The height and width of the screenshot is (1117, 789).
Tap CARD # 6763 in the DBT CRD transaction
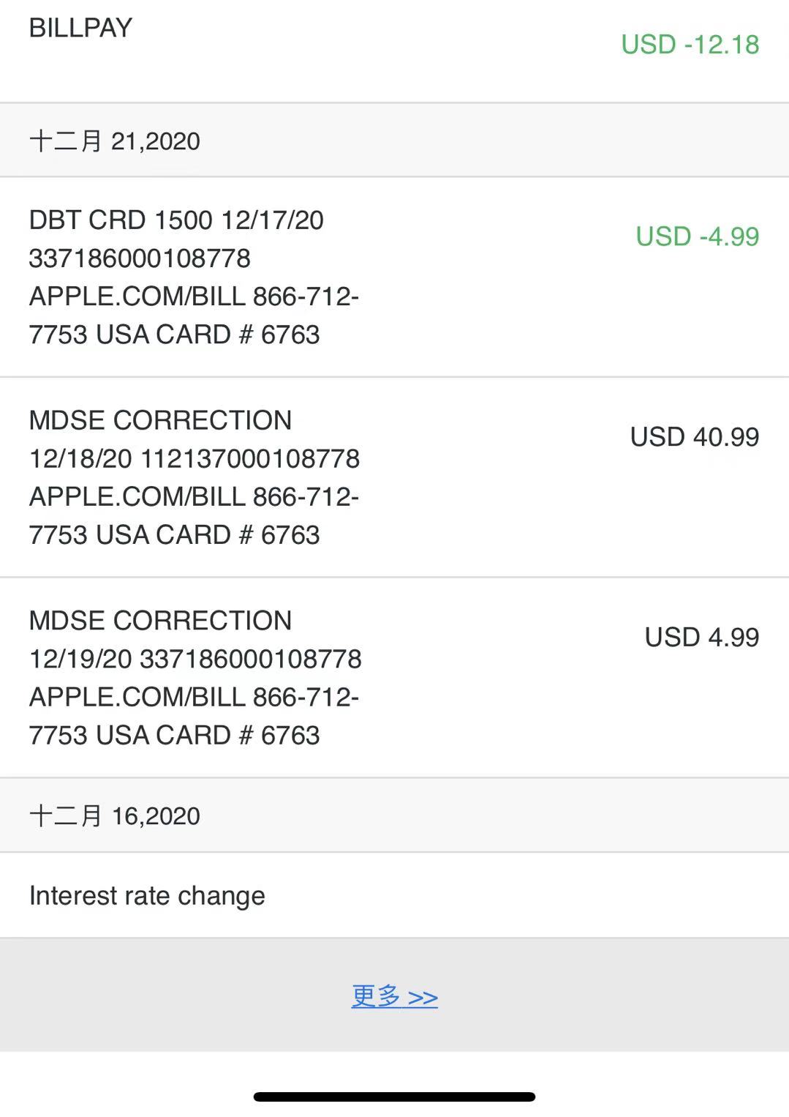(238, 335)
